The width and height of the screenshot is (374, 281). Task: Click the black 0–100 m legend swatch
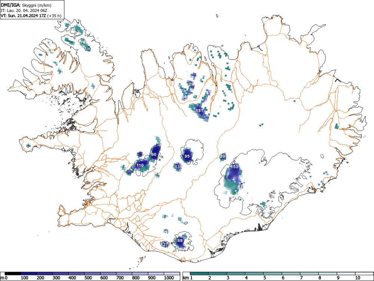pos(13,274)
